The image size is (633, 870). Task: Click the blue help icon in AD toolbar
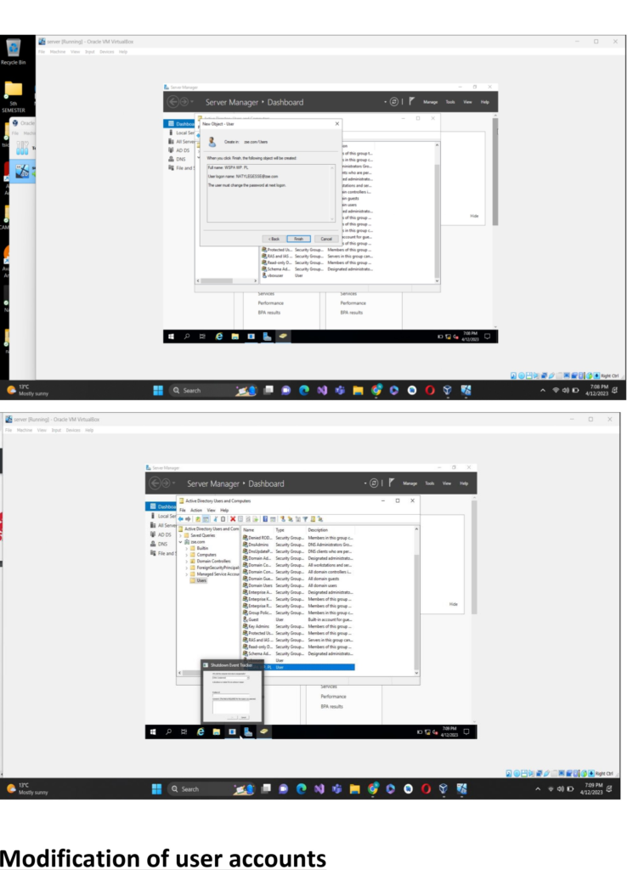[x=265, y=519]
